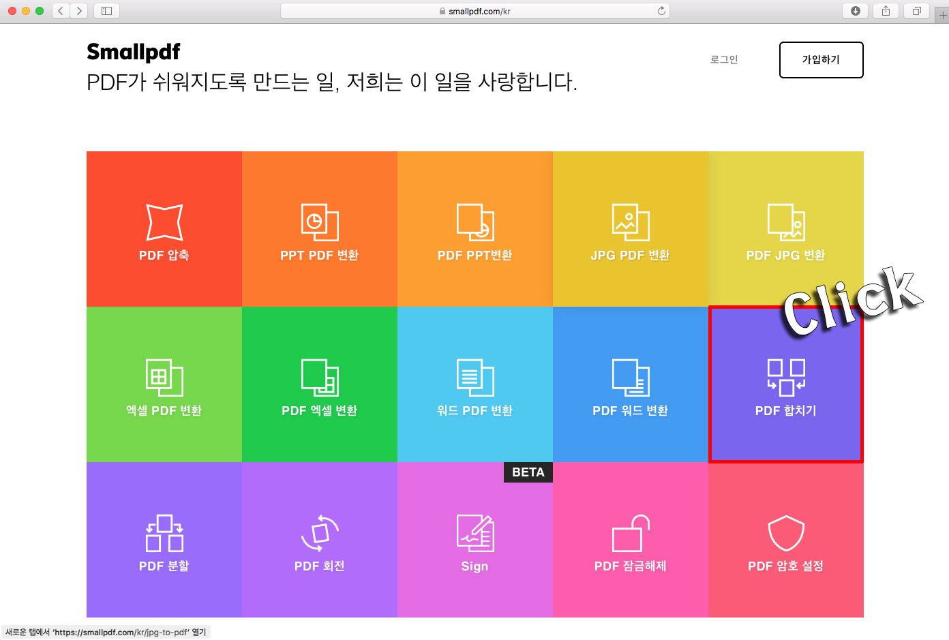This screenshot has height=640, width=949.
Task: Click the 워드 PDF 변환 icon
Action: [475, 377]
